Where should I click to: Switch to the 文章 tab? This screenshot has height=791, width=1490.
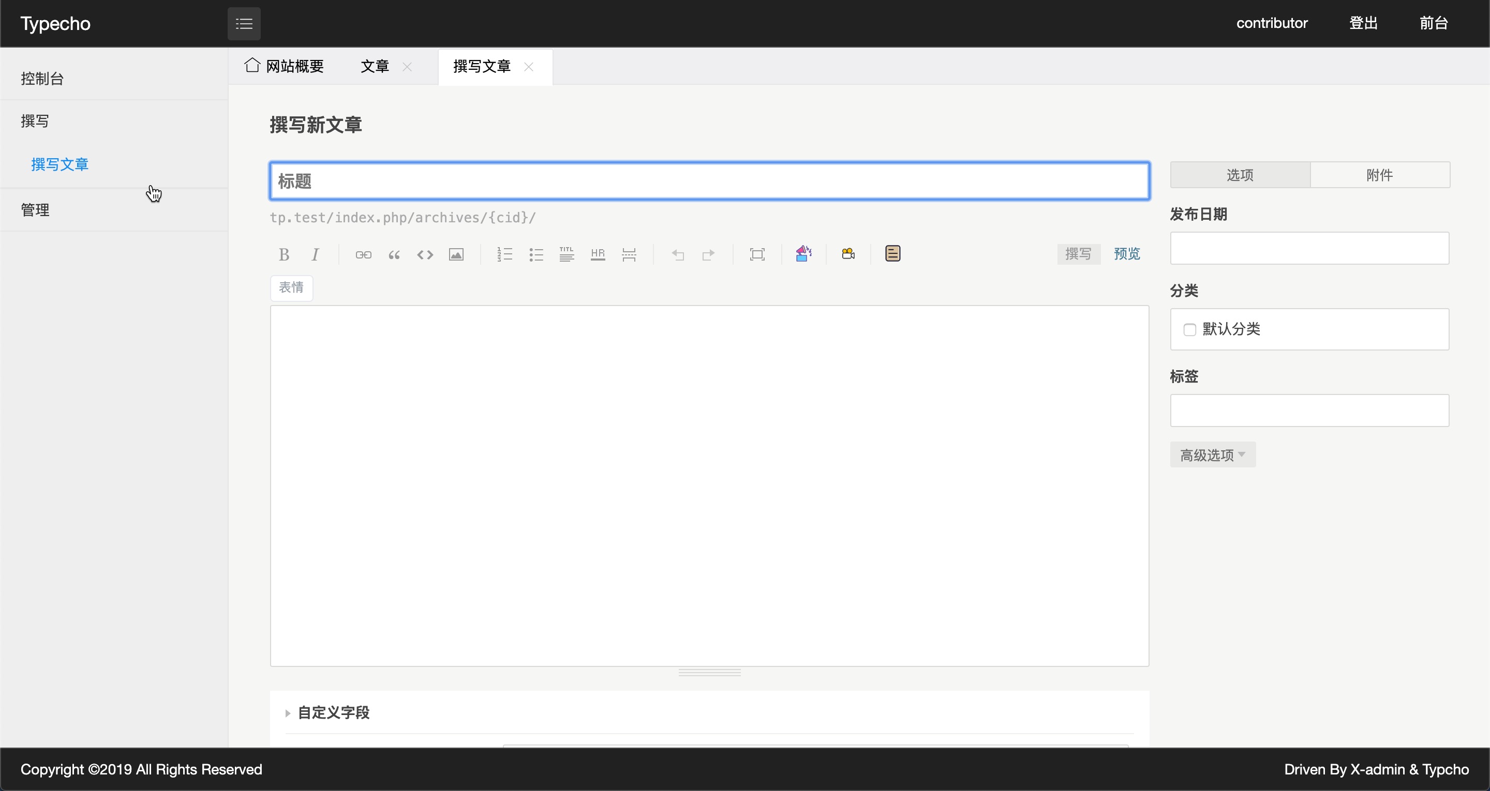point(375,67)
